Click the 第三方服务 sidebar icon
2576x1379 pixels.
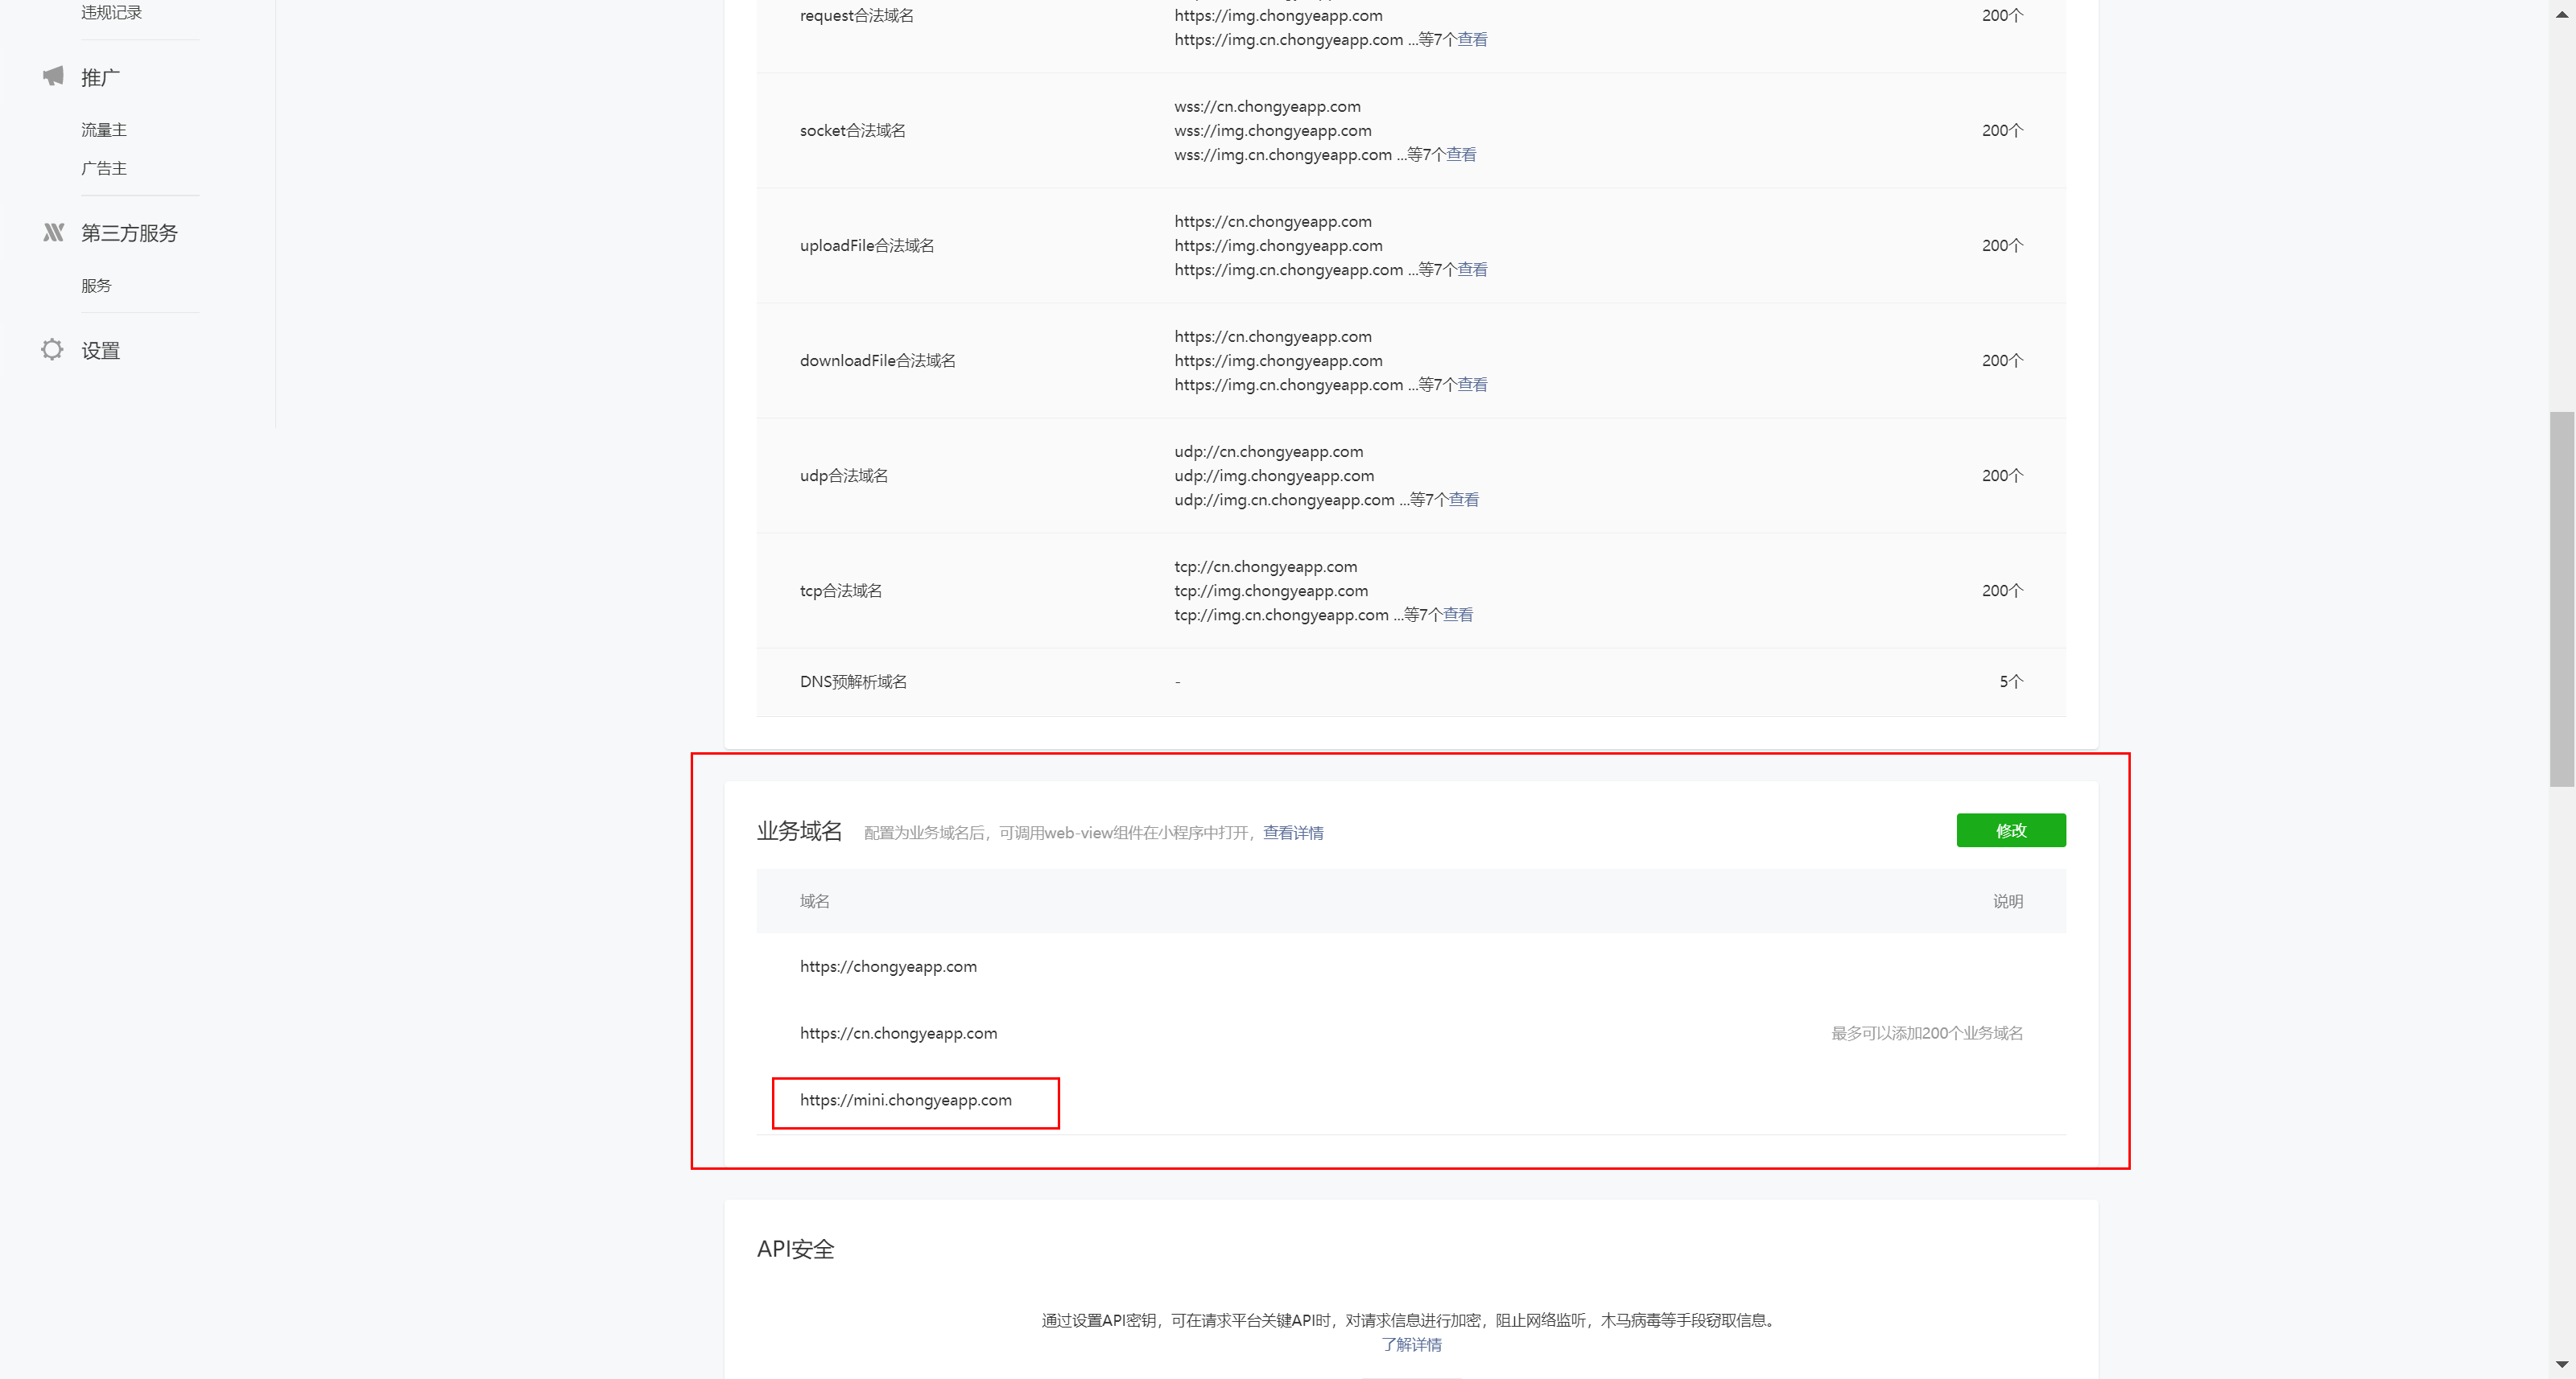click(x=53, y=233)
